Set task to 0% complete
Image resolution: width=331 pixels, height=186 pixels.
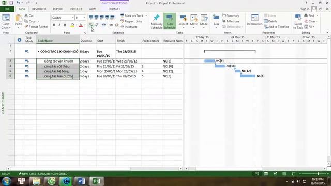91,17
